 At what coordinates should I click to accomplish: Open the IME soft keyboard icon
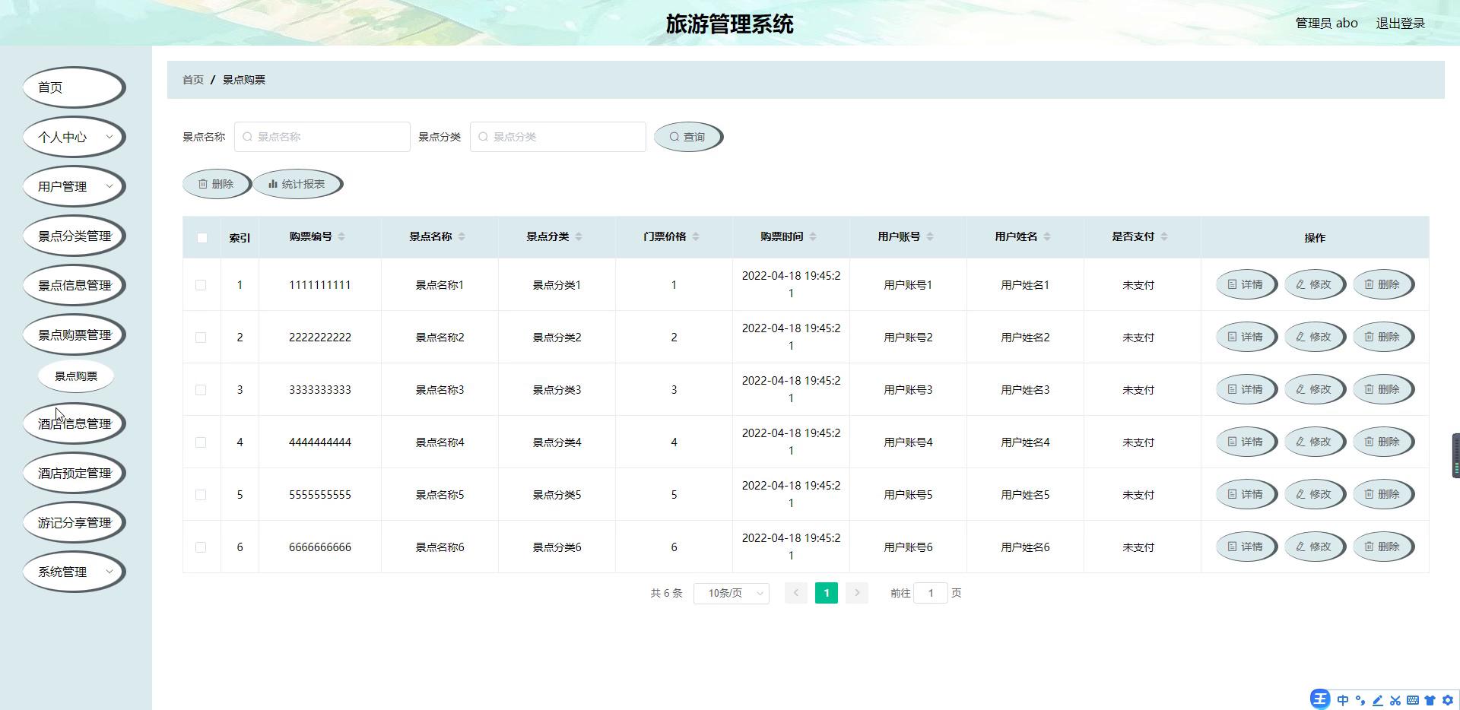(1413, 700)
